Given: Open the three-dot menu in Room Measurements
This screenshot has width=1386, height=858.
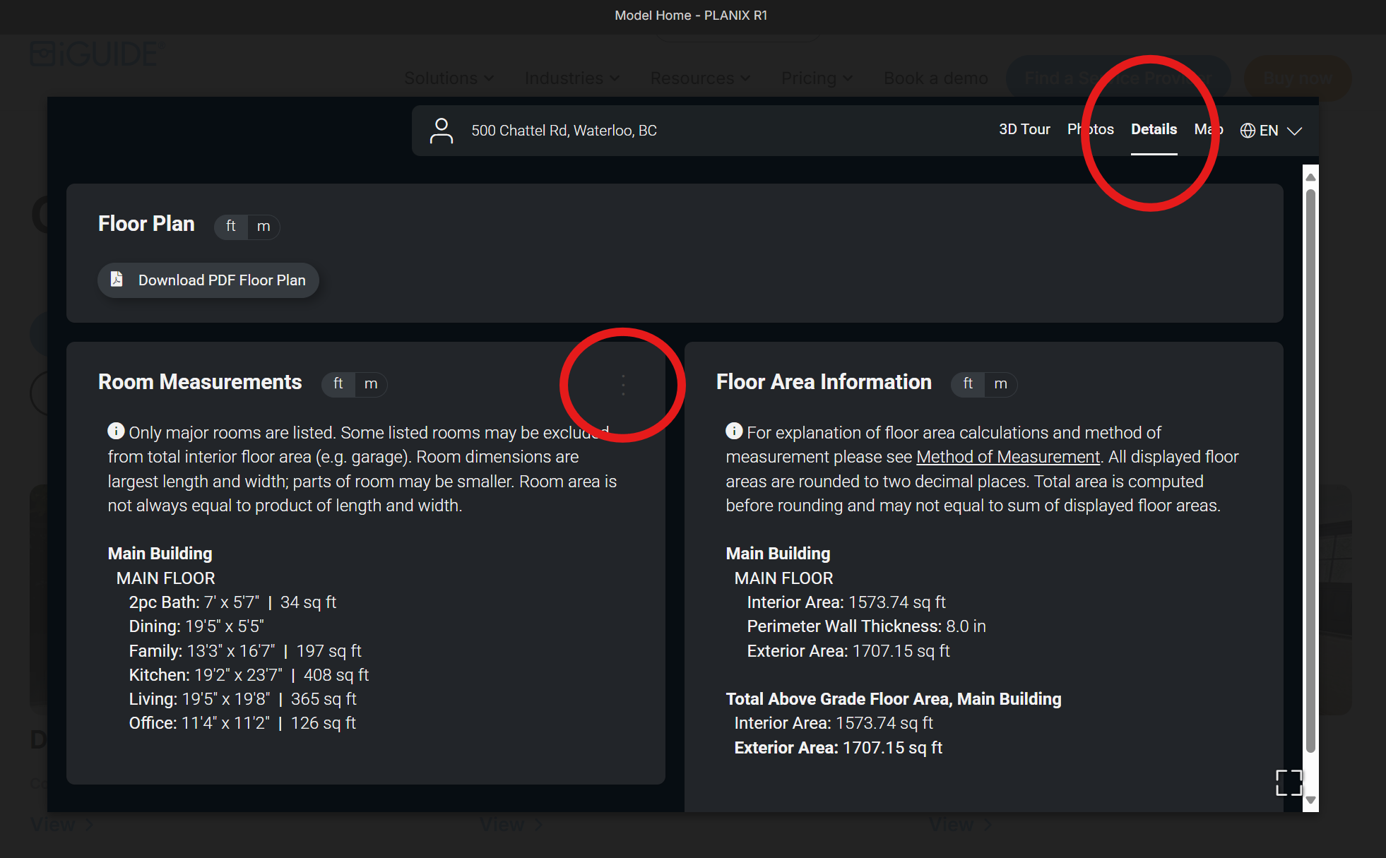Looking at the screenshot, I should 623,385.
